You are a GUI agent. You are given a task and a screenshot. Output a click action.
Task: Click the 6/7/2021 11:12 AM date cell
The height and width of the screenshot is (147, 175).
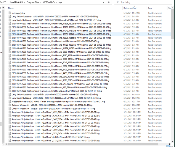click(132, 13)
